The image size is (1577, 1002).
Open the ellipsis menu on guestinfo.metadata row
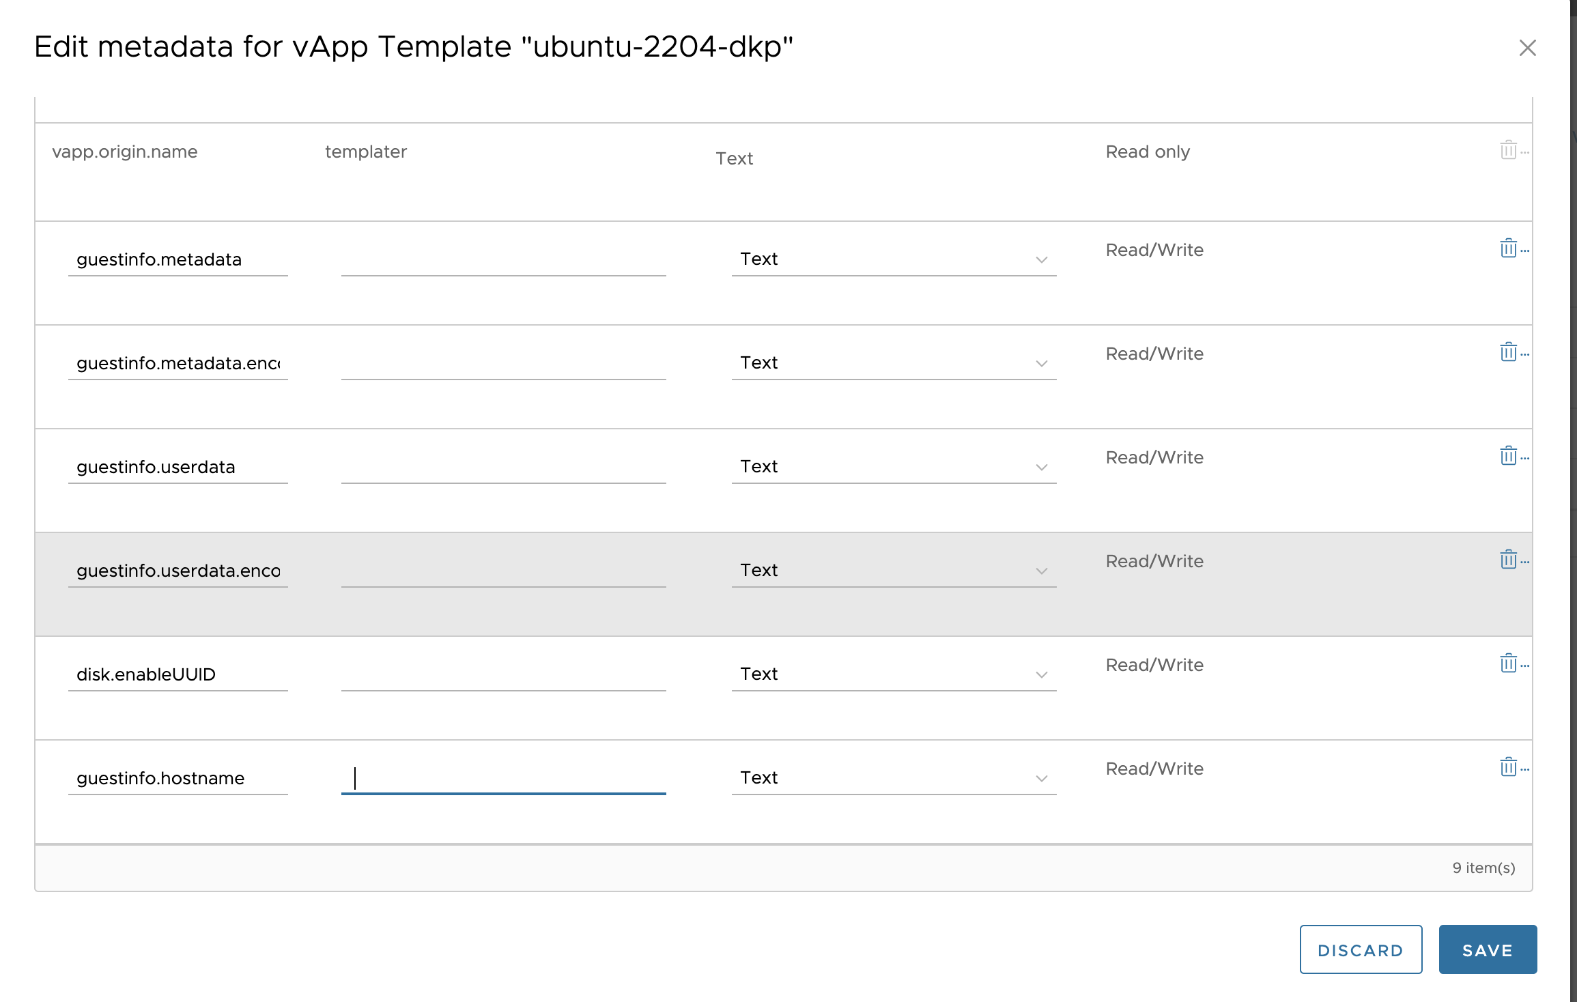pos(1524,250)
